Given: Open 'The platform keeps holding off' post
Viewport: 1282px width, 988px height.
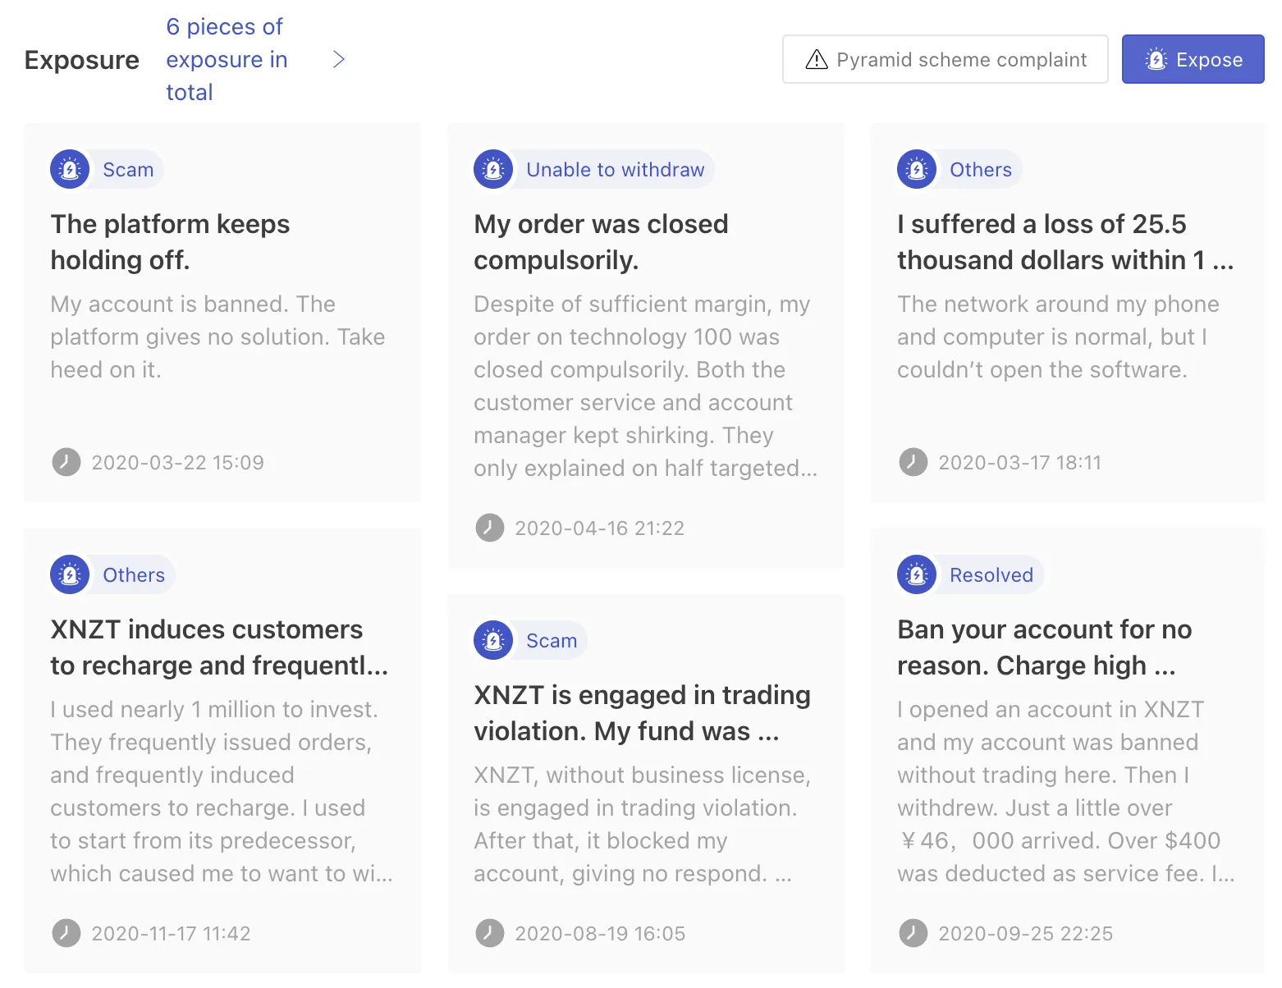Looking at the screenshot, I should pos(170,241).
